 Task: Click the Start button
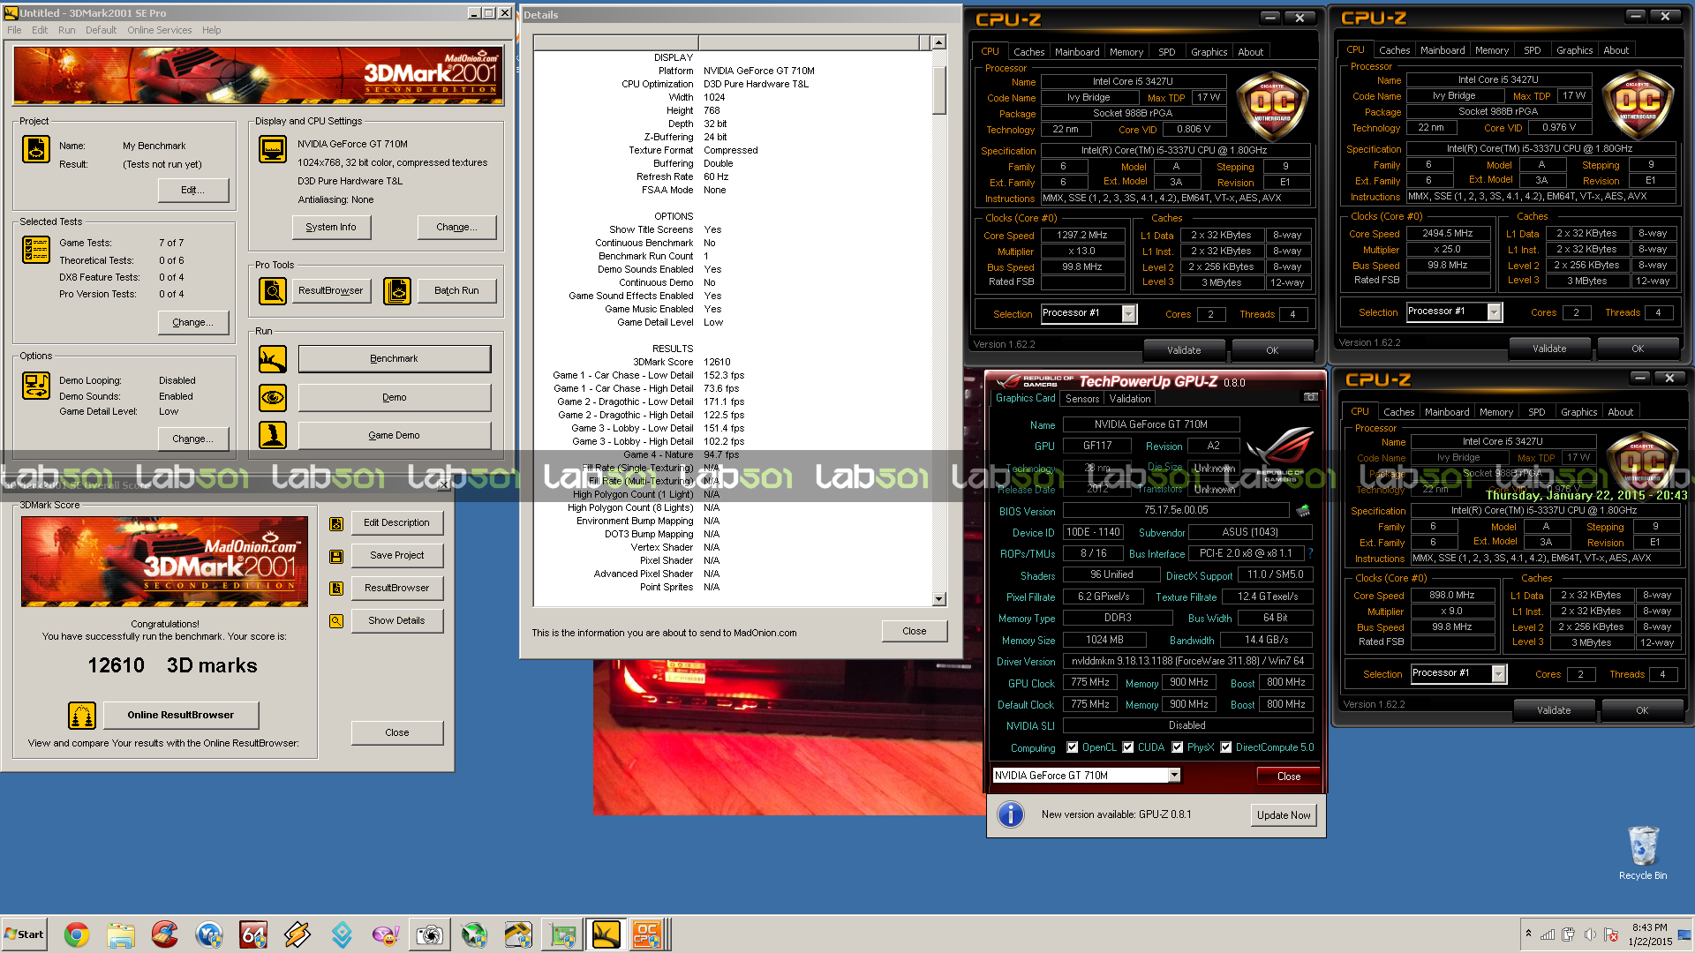(25, 934)
